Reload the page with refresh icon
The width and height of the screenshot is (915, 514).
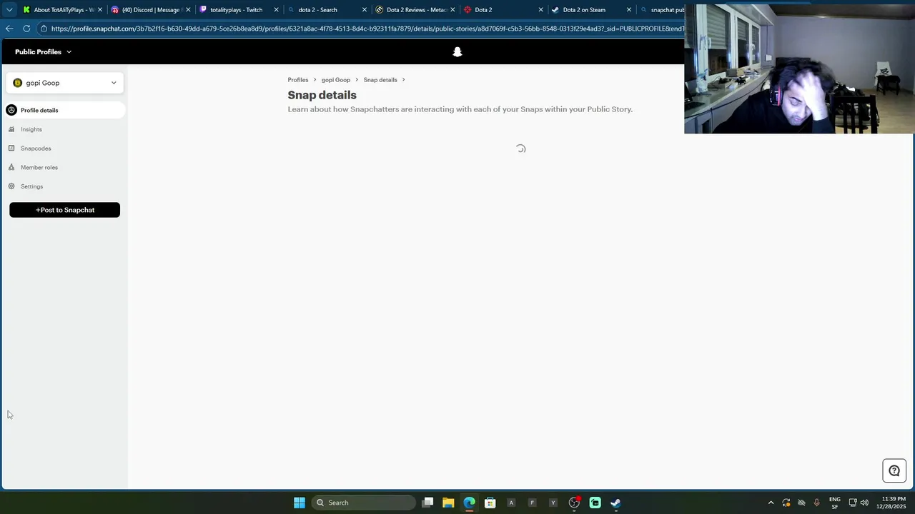26,29
